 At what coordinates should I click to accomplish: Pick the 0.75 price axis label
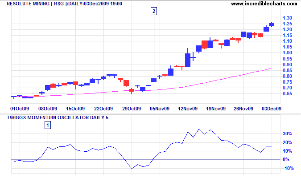click(x=287, y=82)
